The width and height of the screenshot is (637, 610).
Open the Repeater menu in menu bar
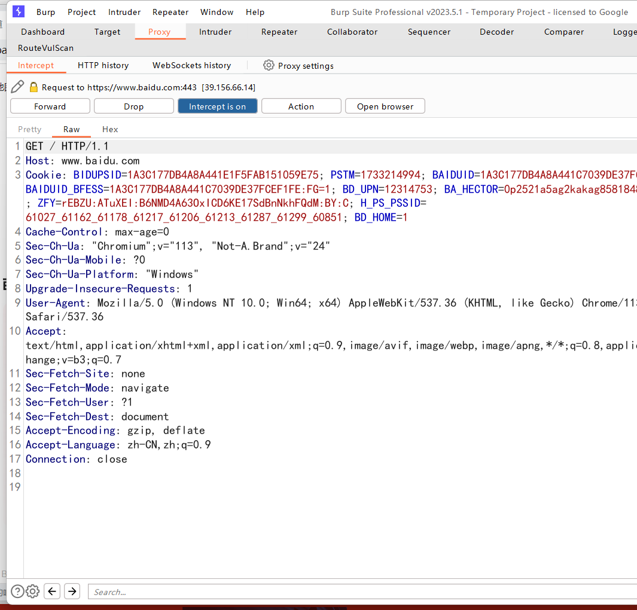170,12
